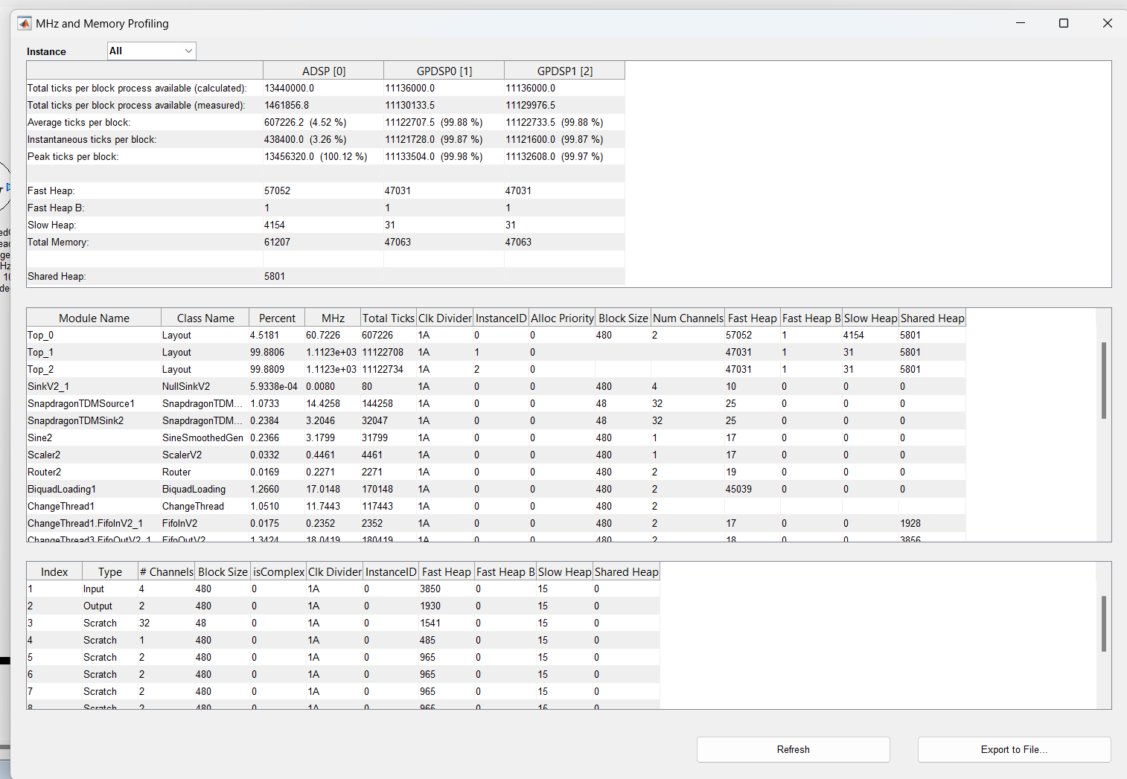Maximize the MHz and Memory Profiling window
The width and height of the screenshot is (1127, 779).
[x=1064, y=23]
